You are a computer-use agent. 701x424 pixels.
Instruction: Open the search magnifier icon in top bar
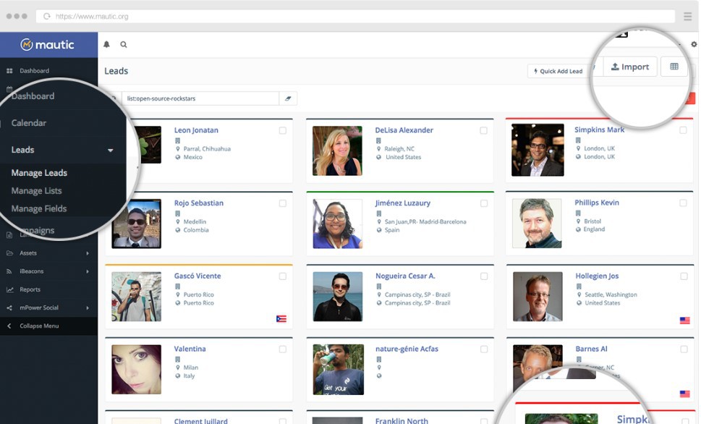point(124,45)
